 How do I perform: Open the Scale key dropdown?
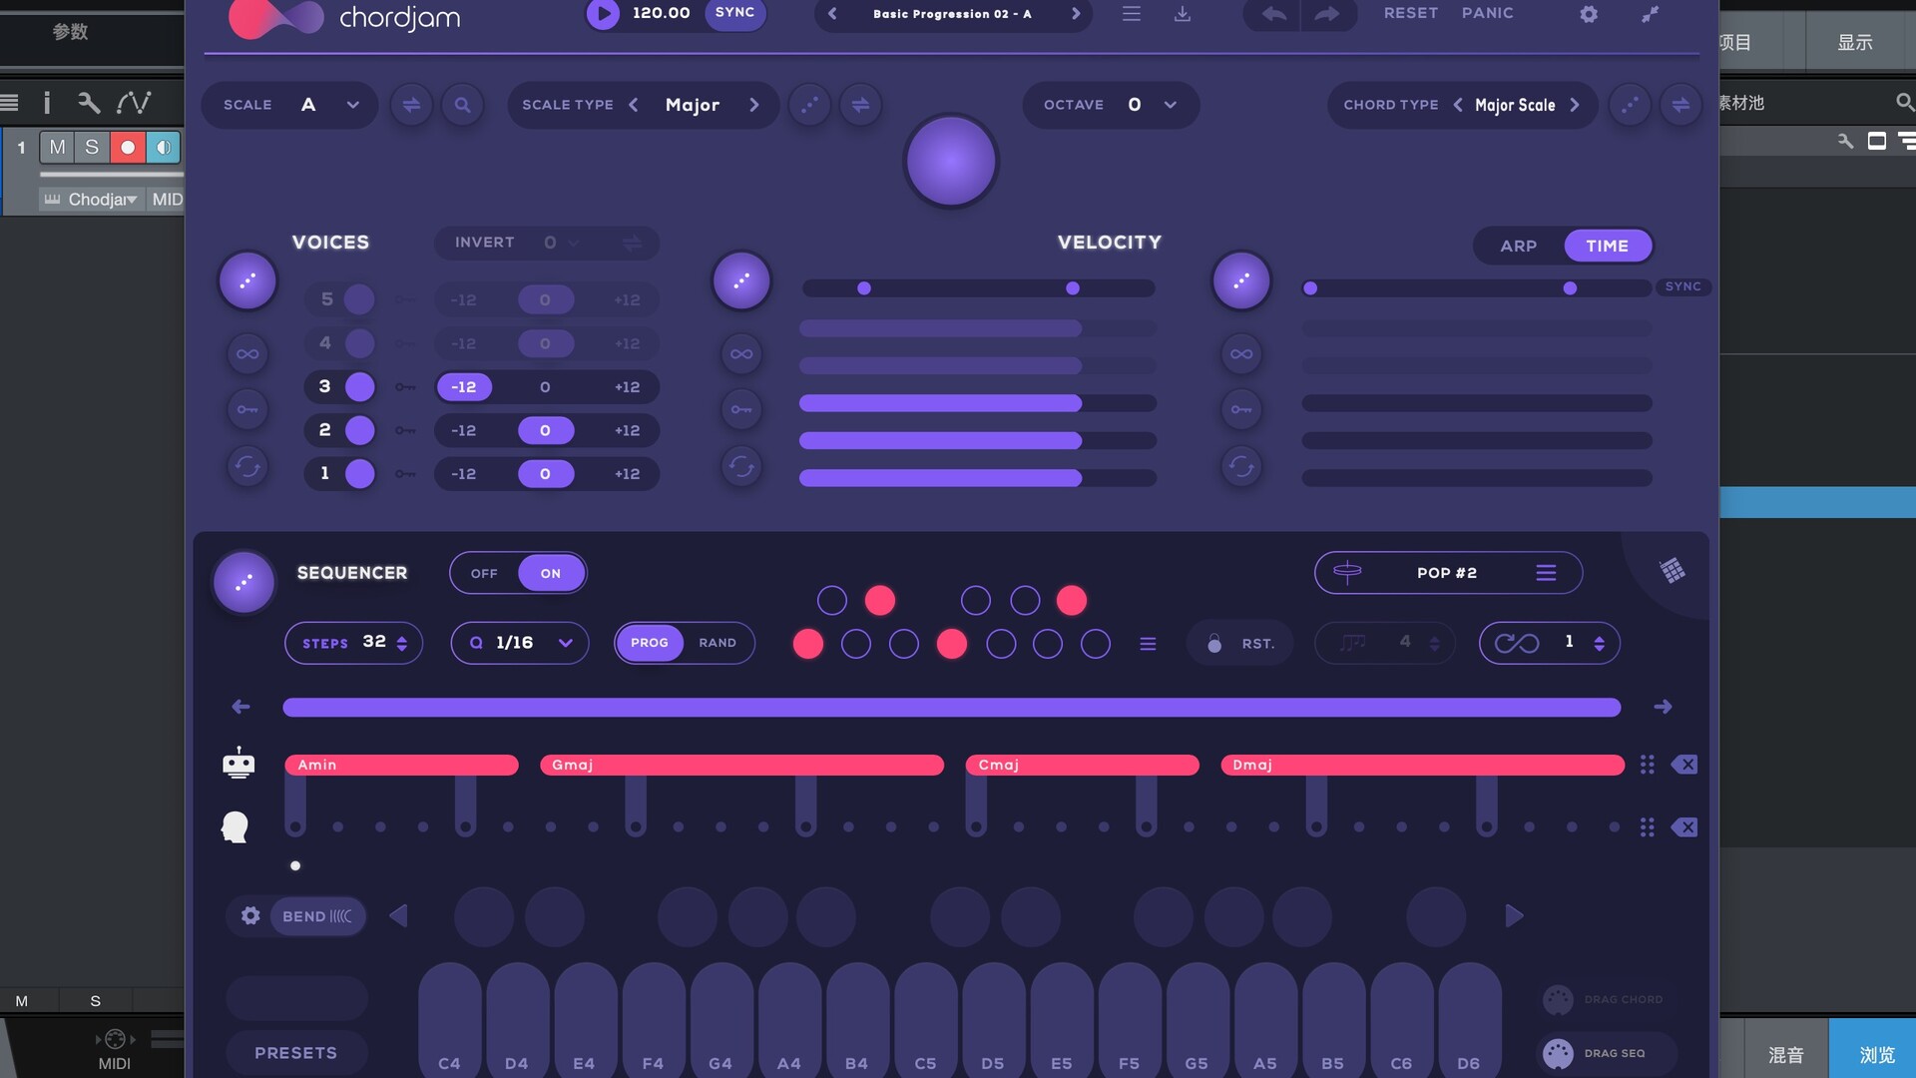click(x=352, y=105)
